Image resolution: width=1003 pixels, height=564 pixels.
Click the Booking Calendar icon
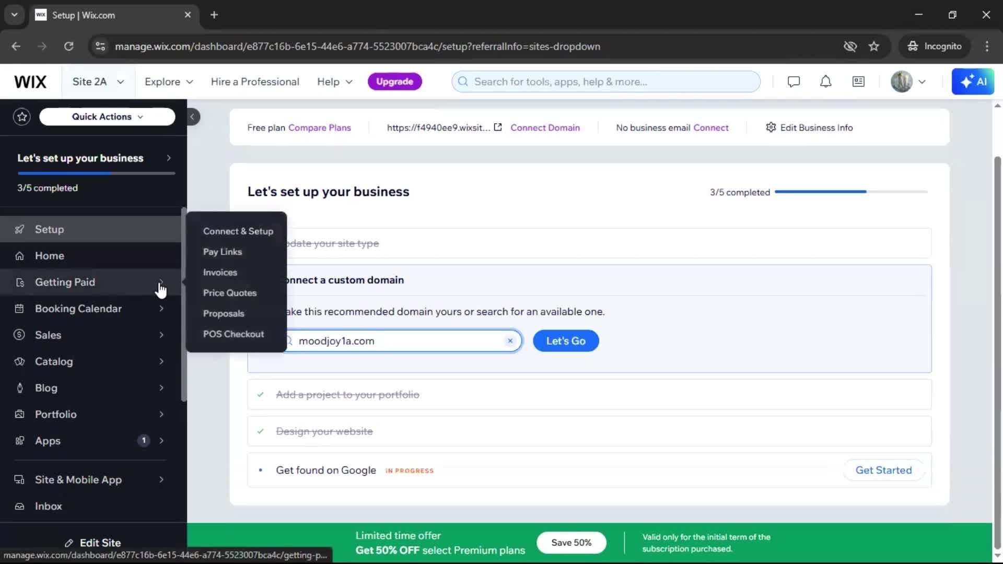[x=19, y=309]
